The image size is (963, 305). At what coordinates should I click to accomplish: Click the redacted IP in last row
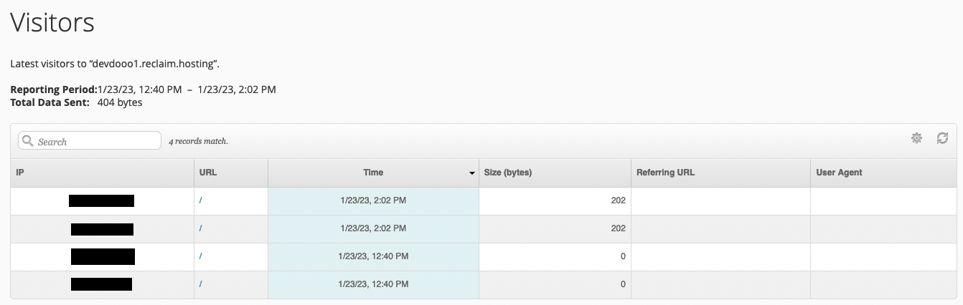click(101, 284)
